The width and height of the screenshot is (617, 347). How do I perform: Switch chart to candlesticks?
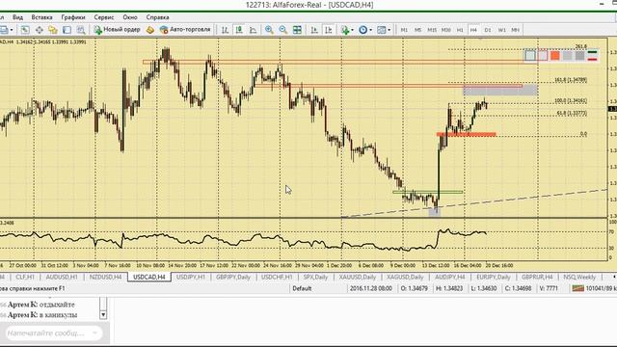point(239,30)
